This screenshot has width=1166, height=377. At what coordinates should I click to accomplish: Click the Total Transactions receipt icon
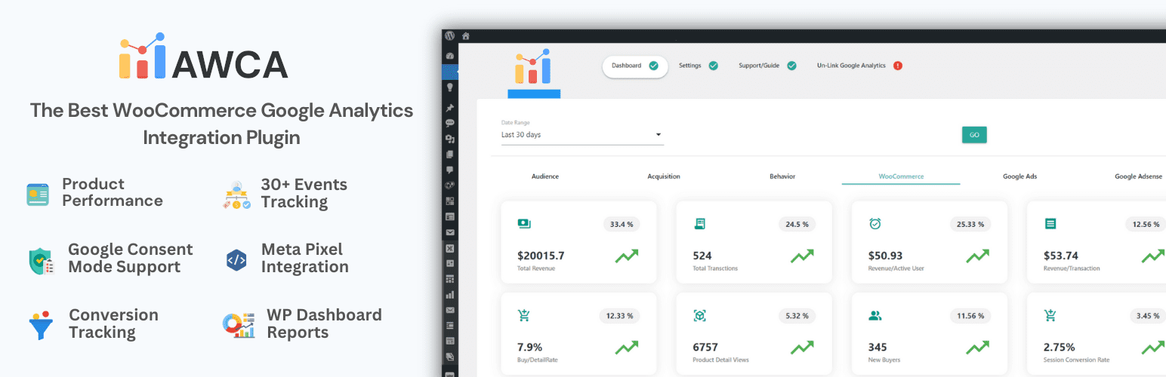click(x=700, y=223)
